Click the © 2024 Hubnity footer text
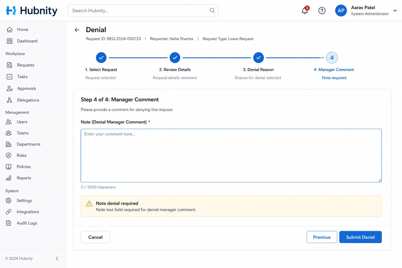The image size is (402, 268). point(19,259)
